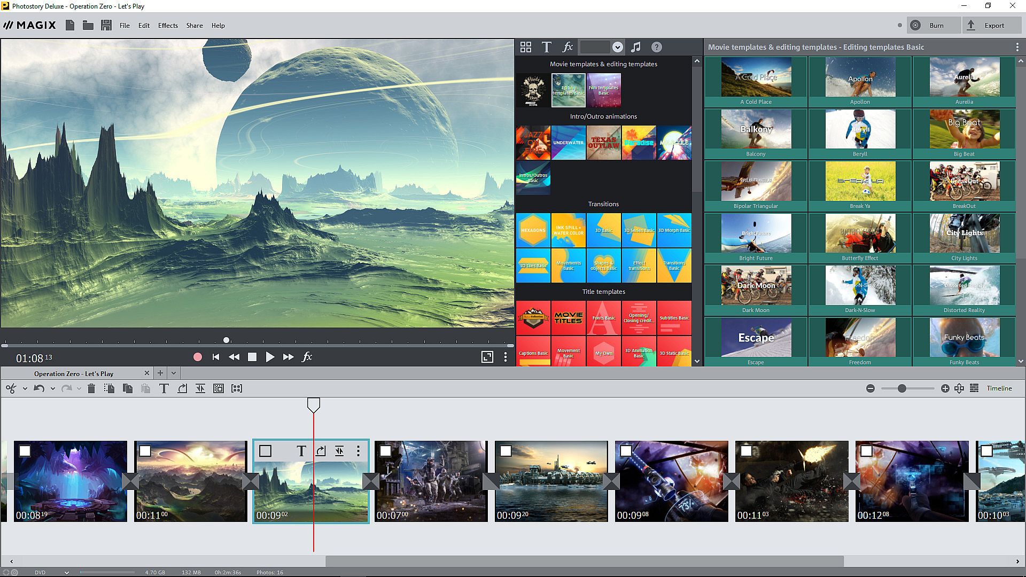The height and width of the screenshot is (577, 1026).
Task: Open the fx effects tab in media pool
Action: click(568, 47)
